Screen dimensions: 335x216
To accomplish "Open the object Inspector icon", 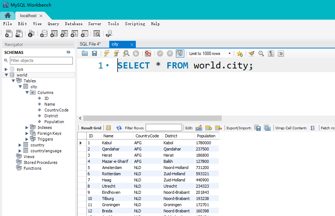I will pos(31,34).
